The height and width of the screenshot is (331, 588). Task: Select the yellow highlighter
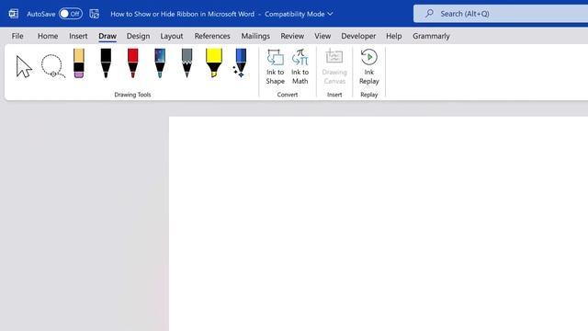[214, 63]
